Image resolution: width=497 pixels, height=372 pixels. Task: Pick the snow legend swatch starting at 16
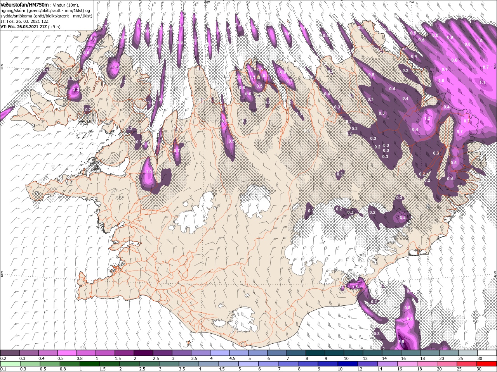(410, 353)
